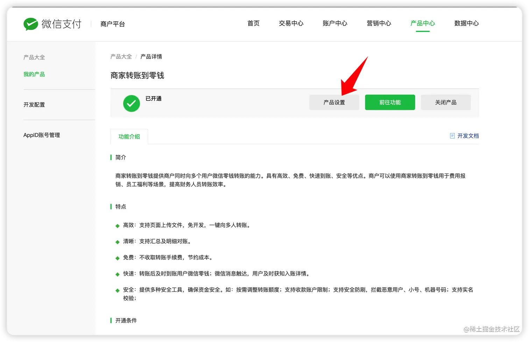This screenshot has height=342, width=529.
Task: Select 营销中心 navigation item
Action: pyautogui.click(x=379, y=23)
